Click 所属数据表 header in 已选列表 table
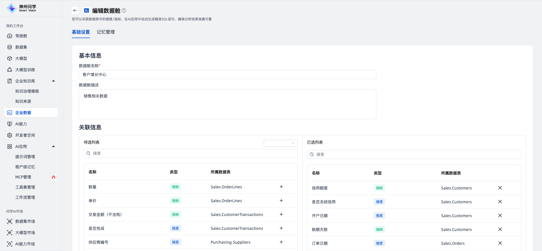Viewport: 542px width, 251px height. (451, 173)
